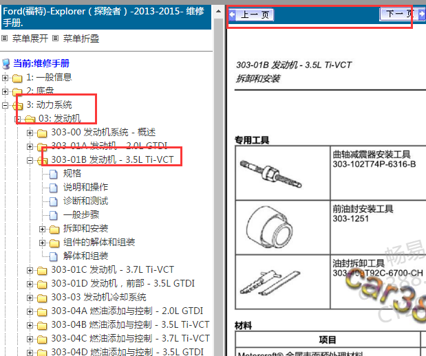The image size is (426, 356).
Task: Click folder icon of 303-04C 燃油添加与控制
Action: pos(42,340)
